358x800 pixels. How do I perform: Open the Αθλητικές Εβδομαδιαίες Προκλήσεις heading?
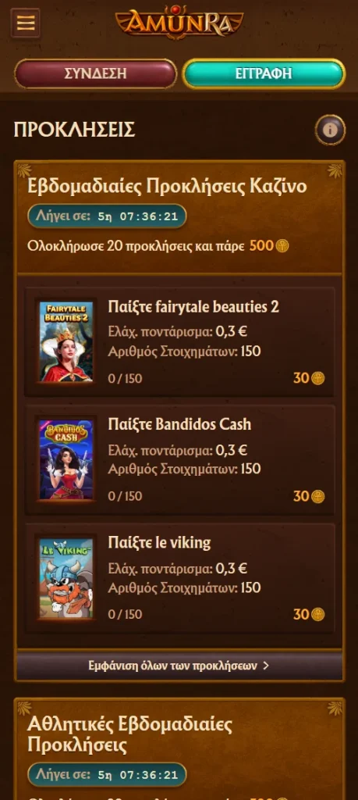pos(129,734)
